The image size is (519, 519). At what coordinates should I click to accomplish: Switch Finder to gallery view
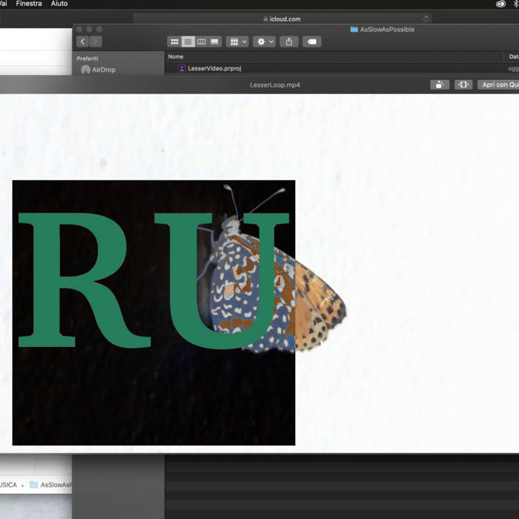click(214, 42)
